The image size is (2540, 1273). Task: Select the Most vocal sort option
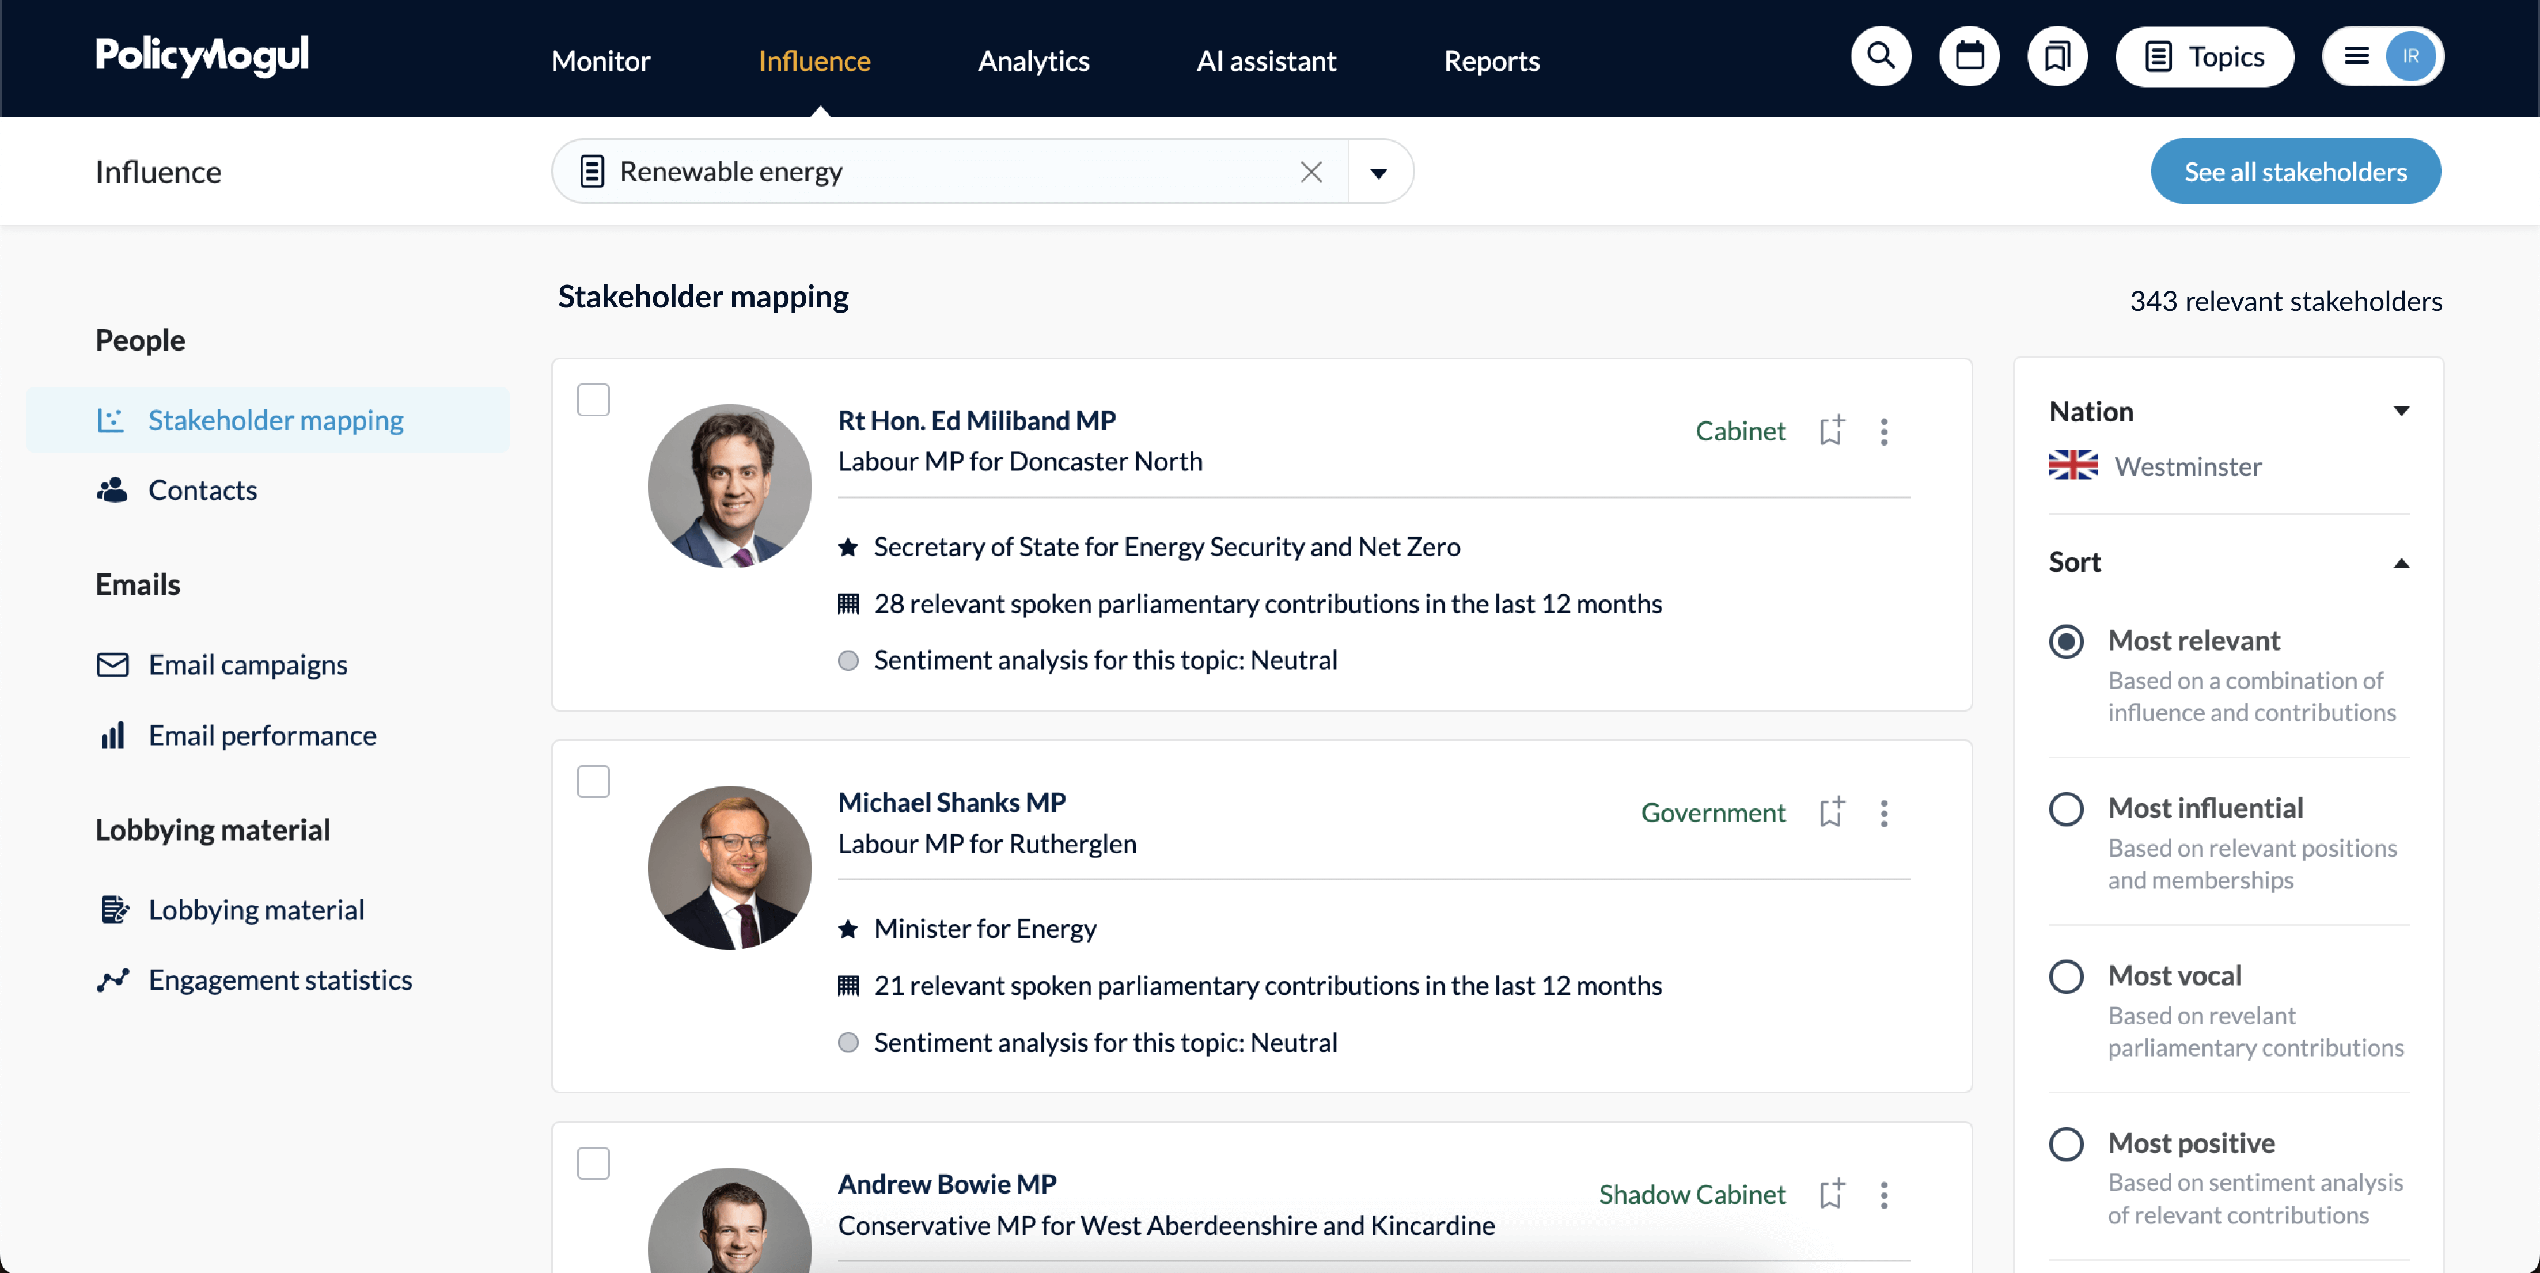[x=2066, y=976]
